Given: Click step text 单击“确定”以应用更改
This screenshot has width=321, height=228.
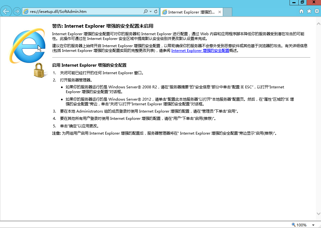Looking at the screenshot, I should pyautogui.click(x=79, y=126).
